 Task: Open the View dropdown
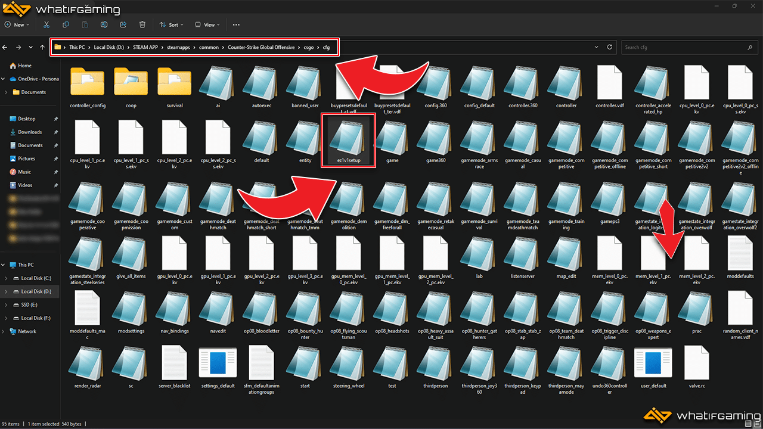coord(206,25)
